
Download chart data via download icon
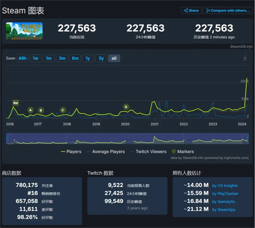[x=245, y=58]
